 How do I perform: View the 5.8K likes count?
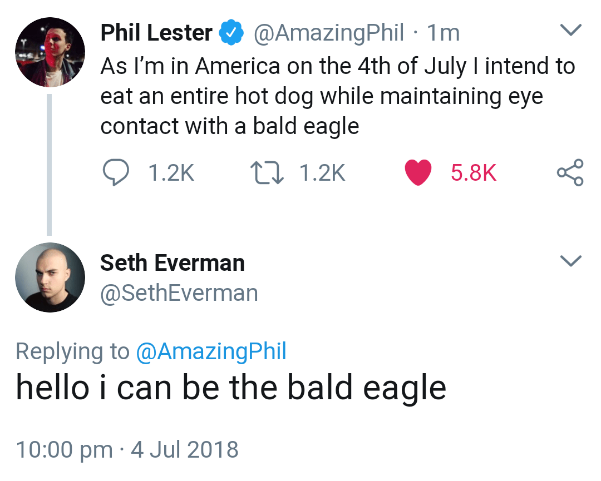473,173
